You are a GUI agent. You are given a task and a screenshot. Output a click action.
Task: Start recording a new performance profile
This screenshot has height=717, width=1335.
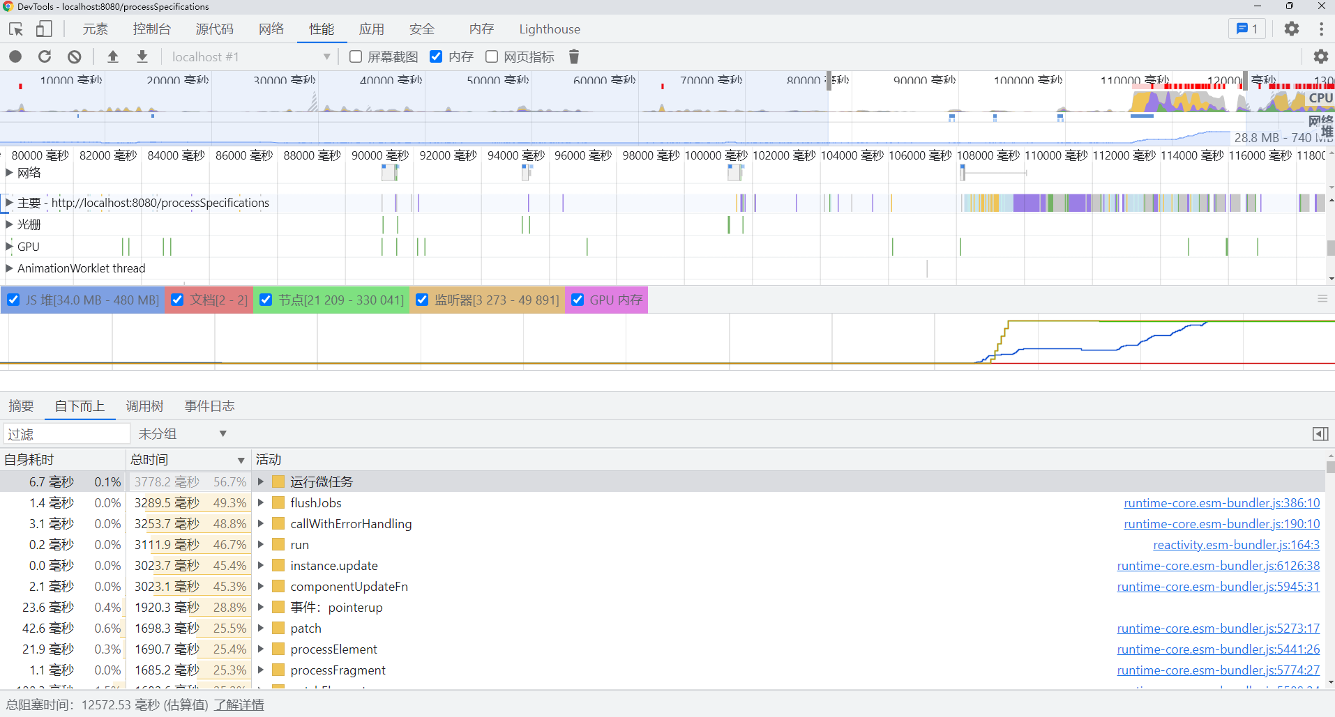point(15,56)
